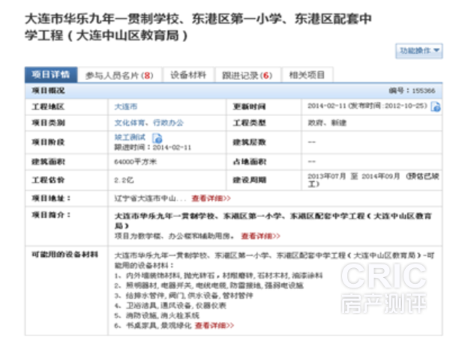Click equipment line 3 给排水管件
The width and height of the screenshot is (450, 337).
tap(184, 296)
